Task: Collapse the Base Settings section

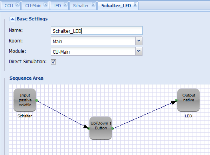Action: tap(12, 19)
